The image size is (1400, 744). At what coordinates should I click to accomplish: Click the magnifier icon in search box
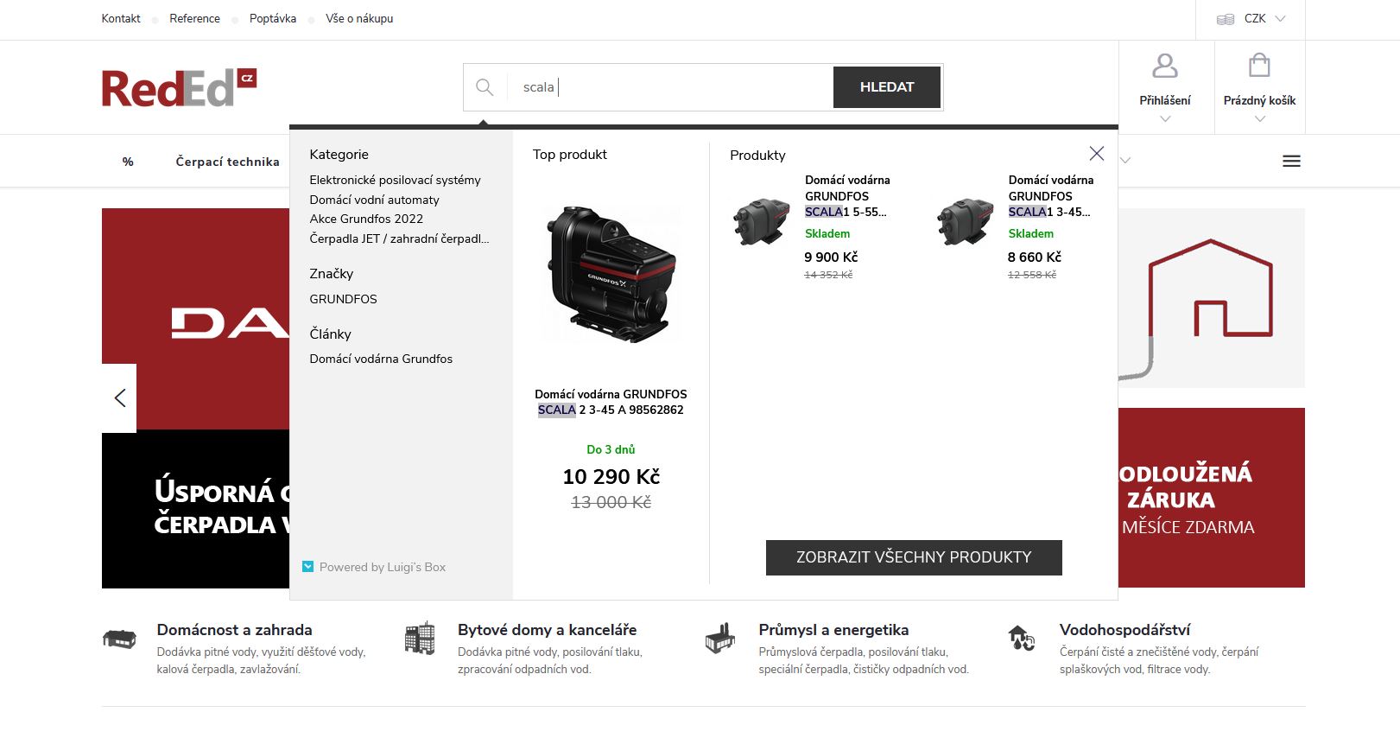click(485, 87)
